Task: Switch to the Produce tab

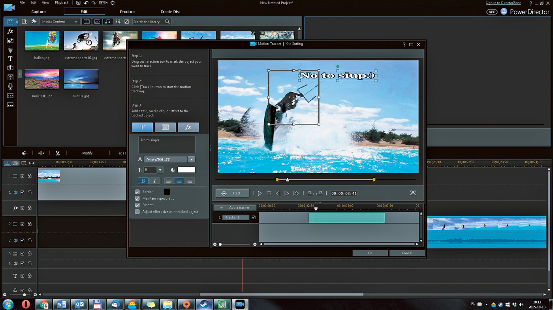Action: (x=127, y=11)
